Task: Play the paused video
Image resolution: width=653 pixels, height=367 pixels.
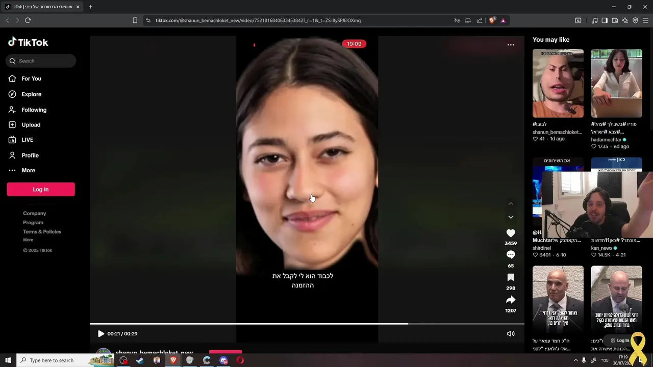Action: [101, 334]
